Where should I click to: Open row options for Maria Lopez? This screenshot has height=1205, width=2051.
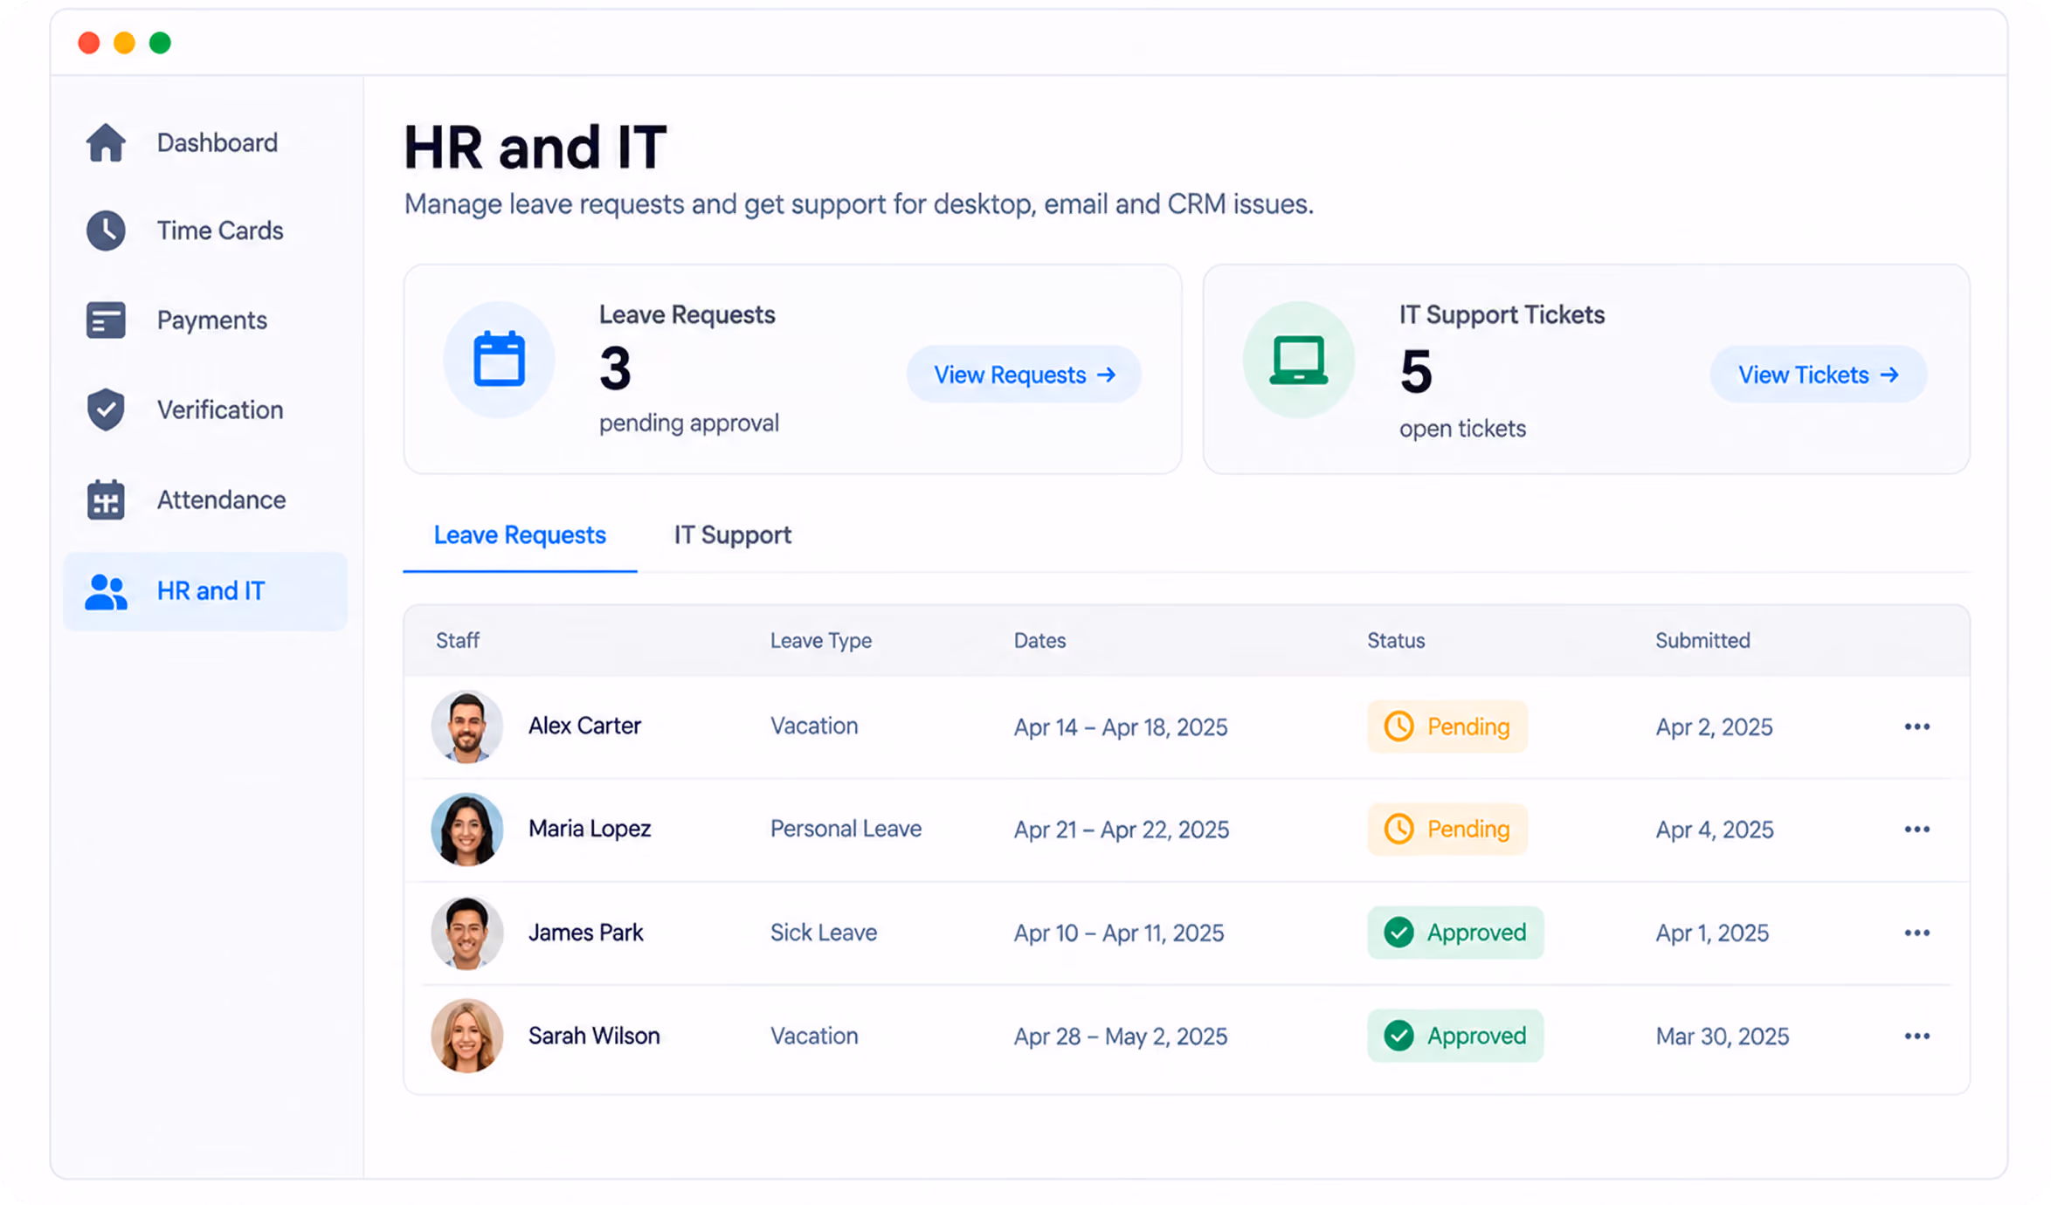[1916, 830]
